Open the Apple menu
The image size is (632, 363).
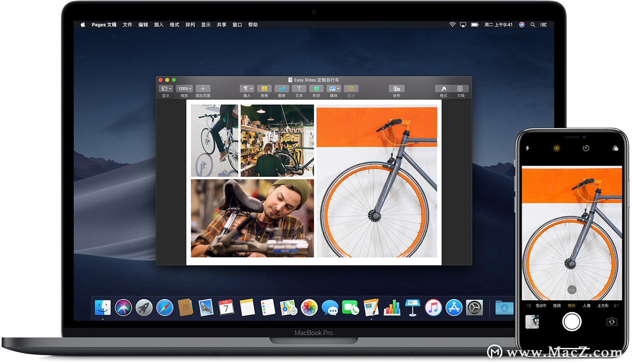83,25
